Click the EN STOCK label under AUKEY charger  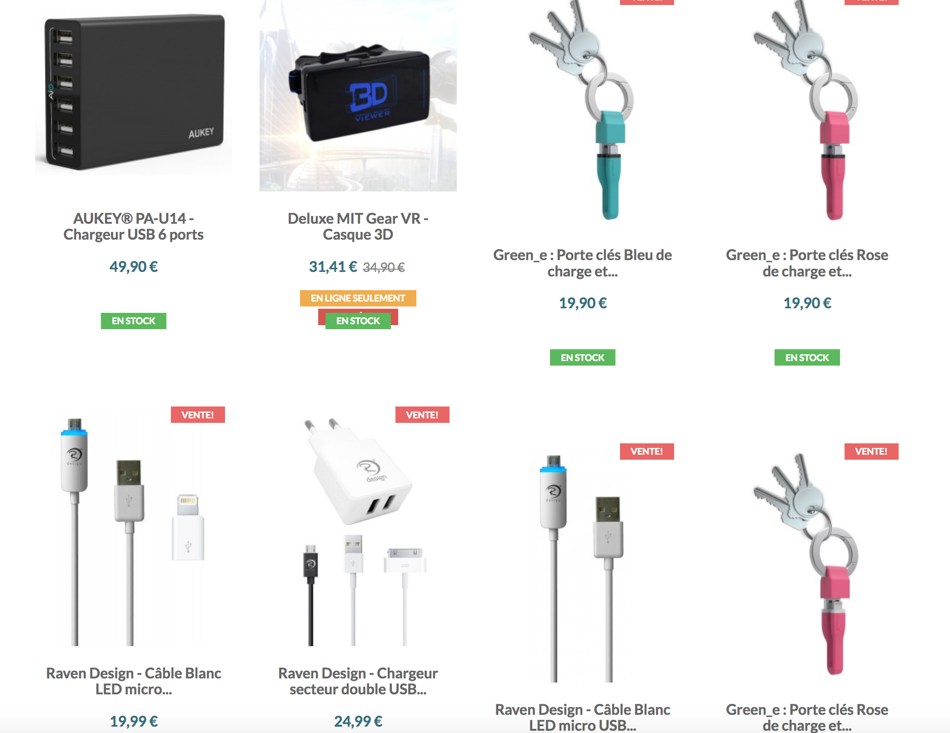(134, 321)
